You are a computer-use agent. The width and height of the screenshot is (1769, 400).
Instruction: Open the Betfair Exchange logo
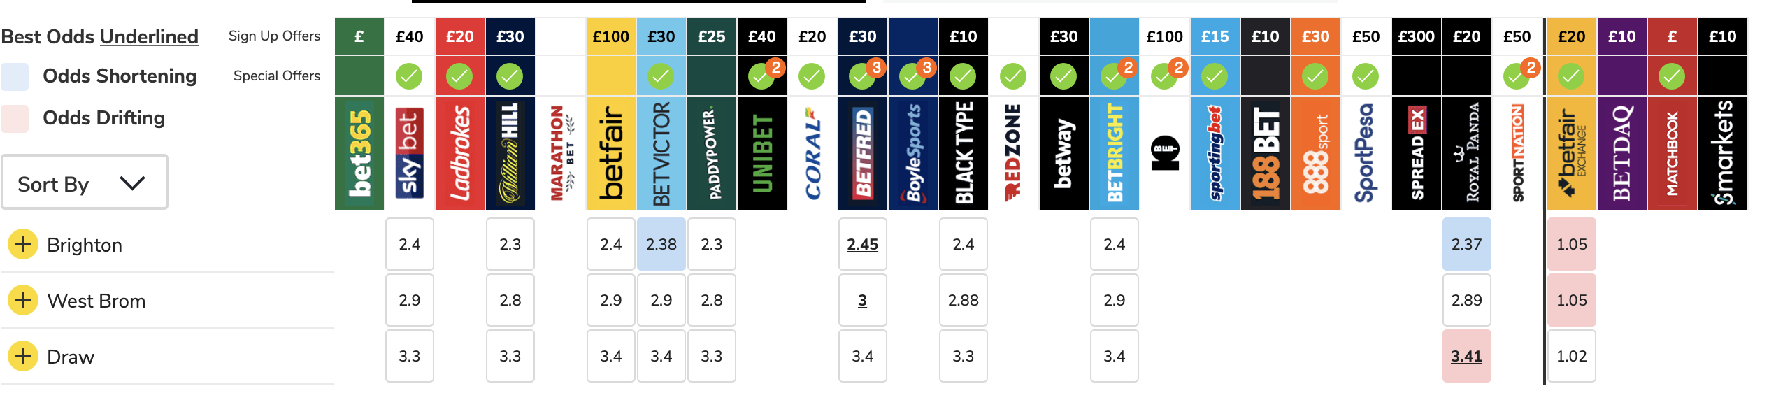point(1572,153)
